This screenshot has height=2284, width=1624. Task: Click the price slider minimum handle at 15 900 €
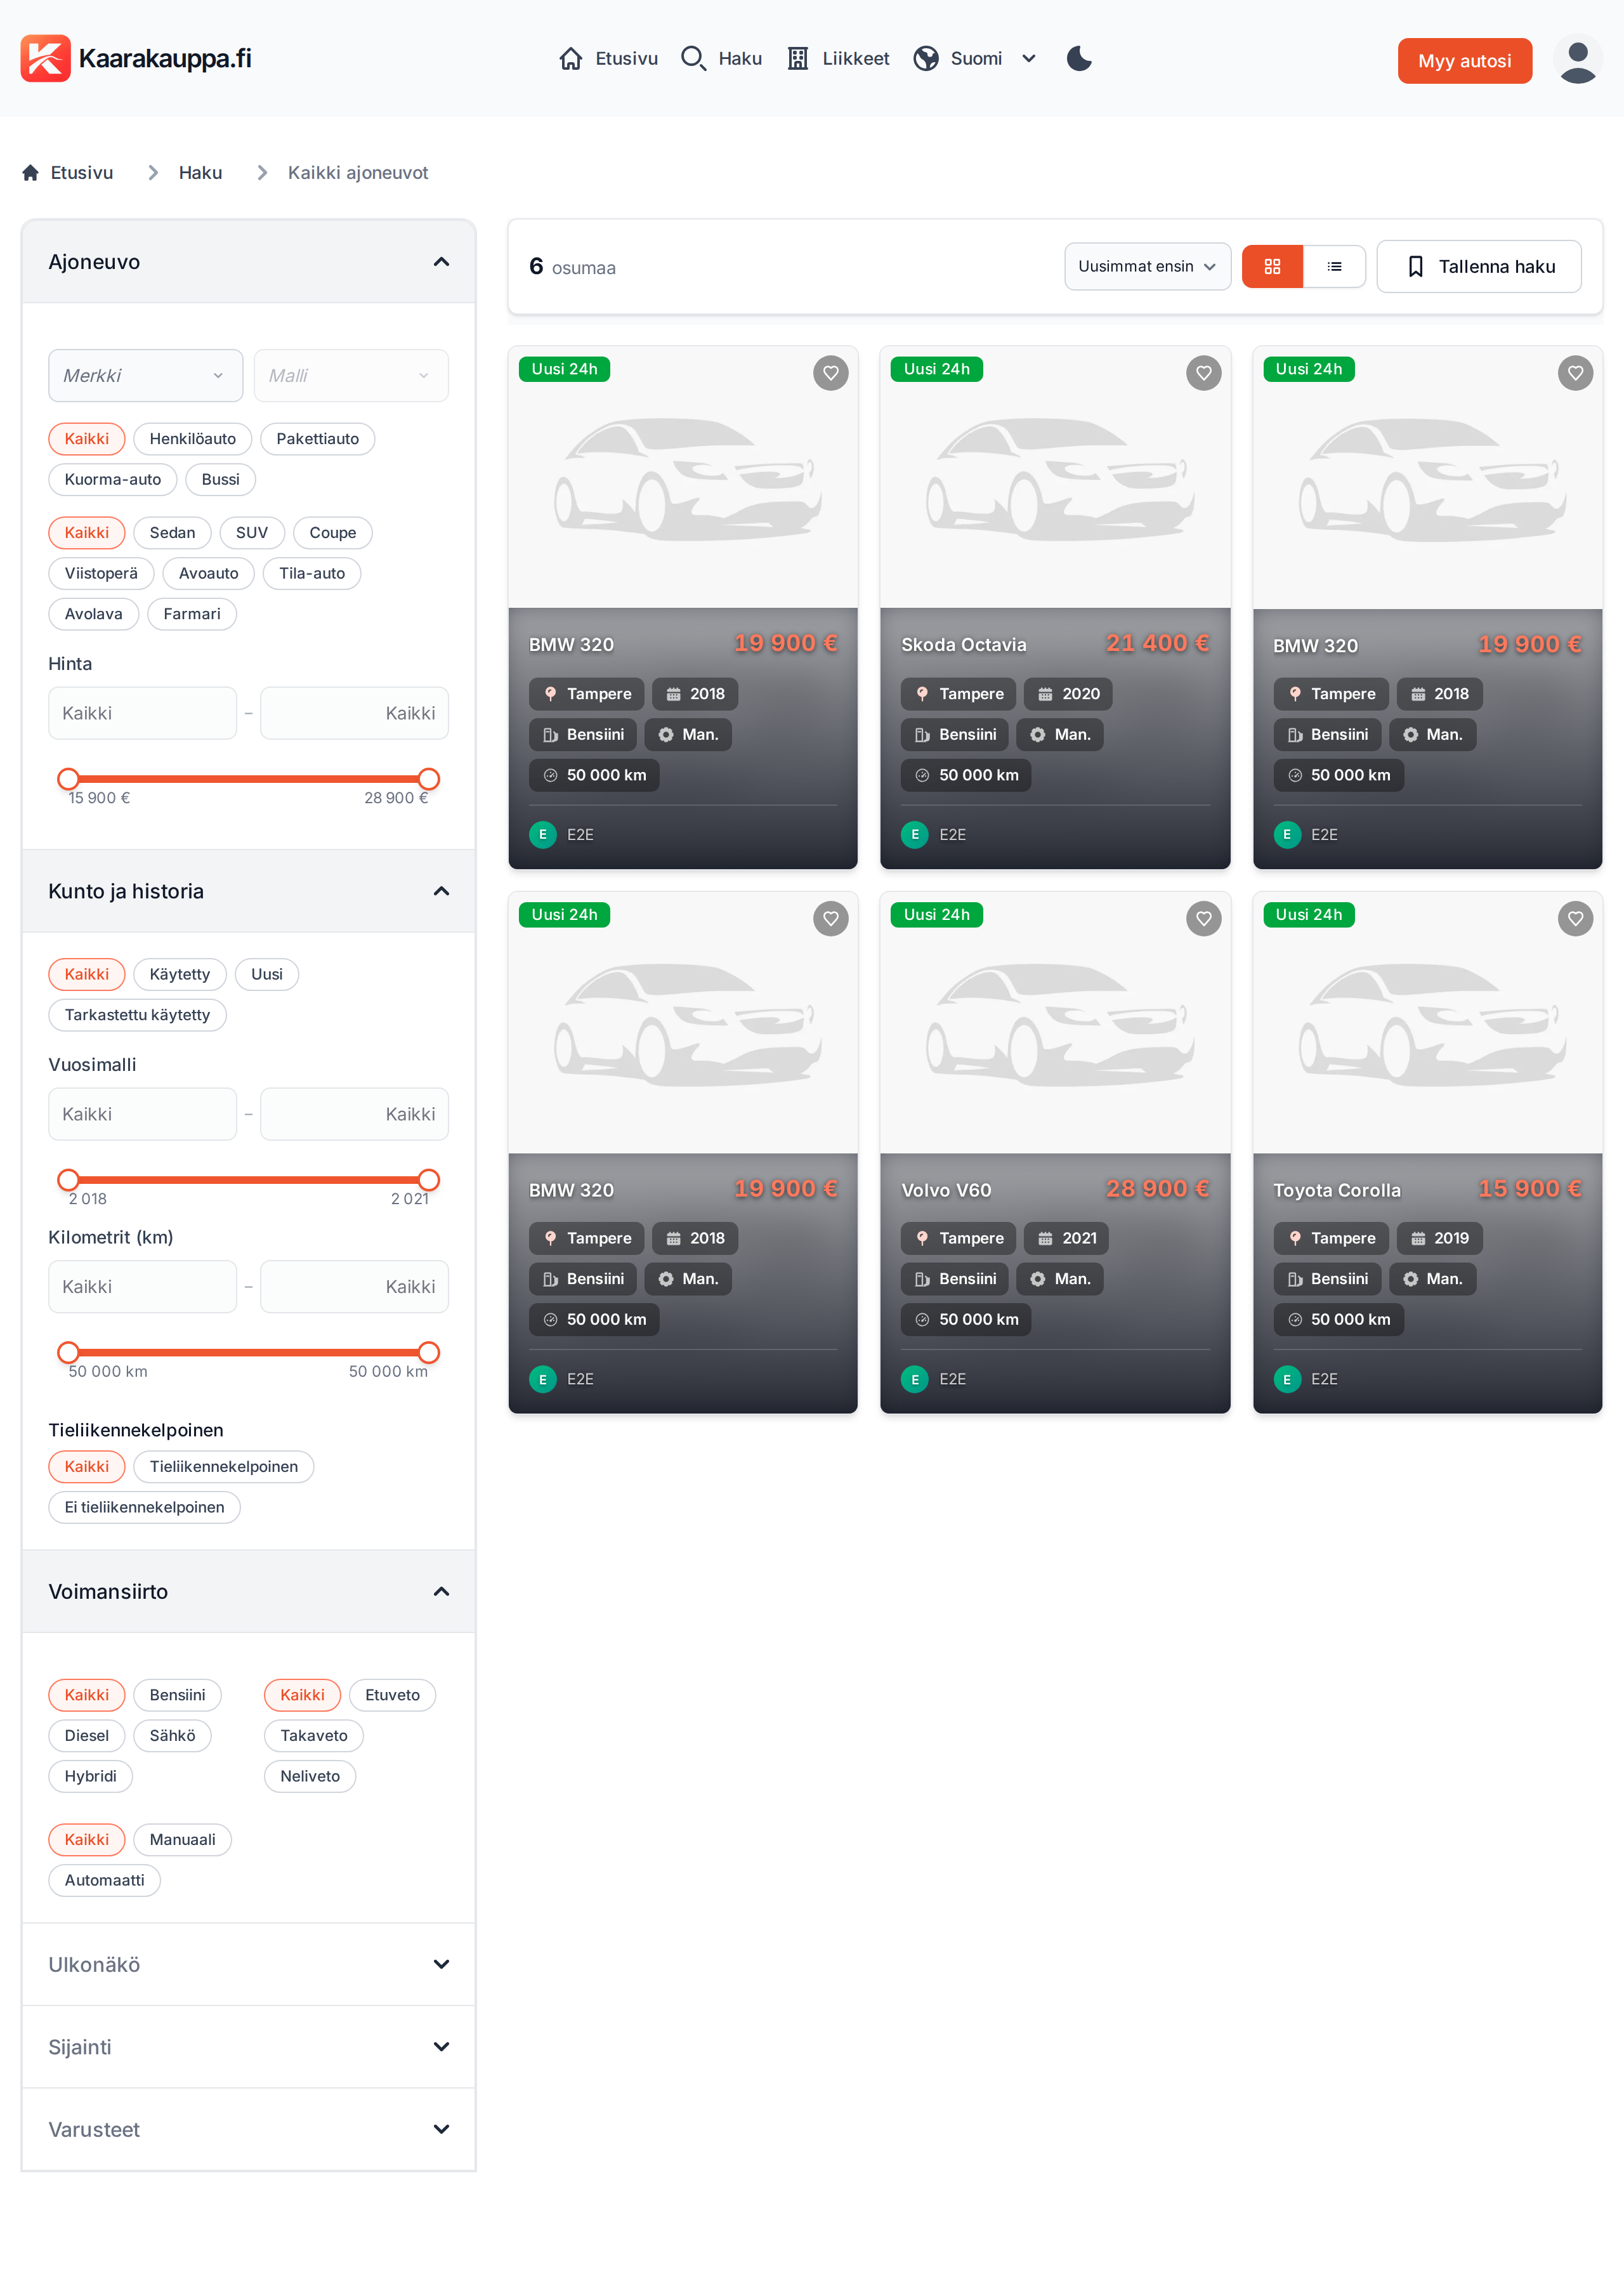click(x=68, y=779)
